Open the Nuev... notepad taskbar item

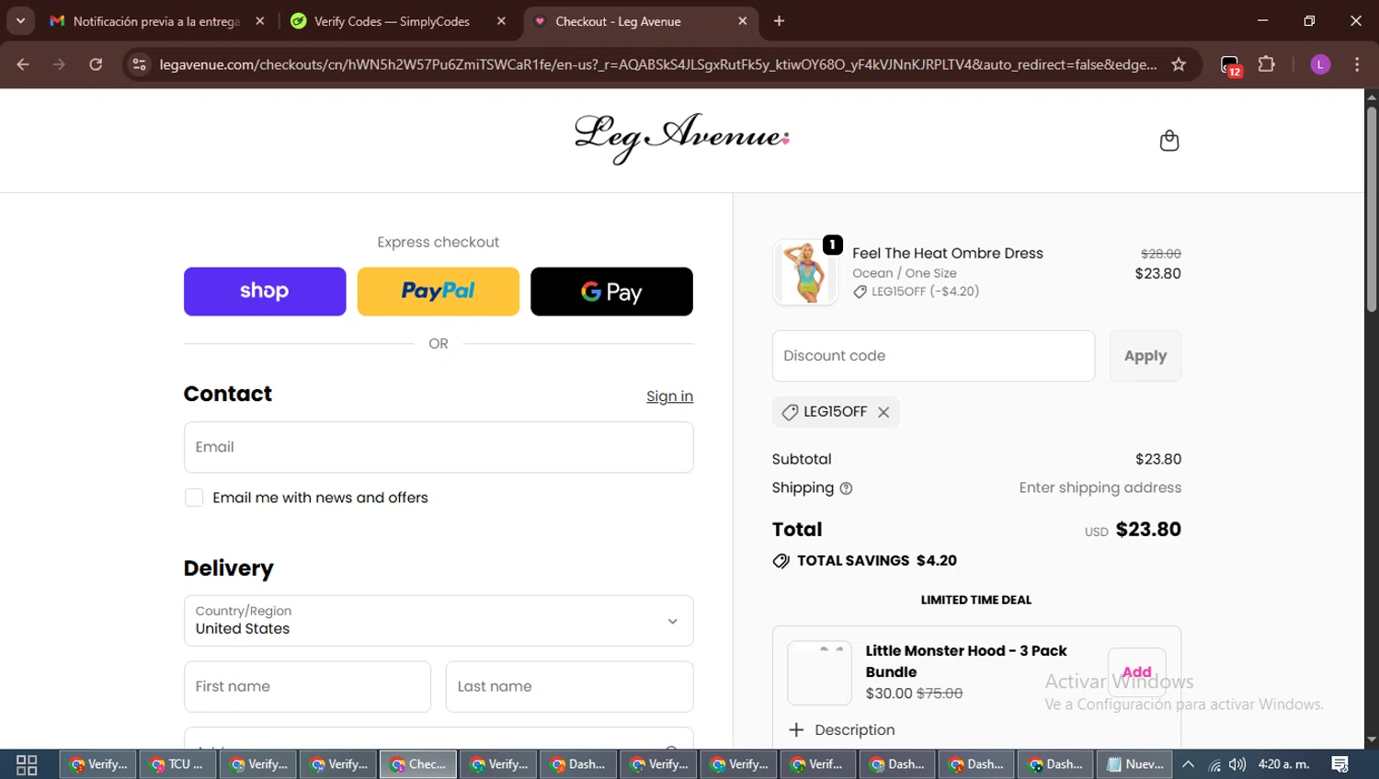[x=1134, y=764]
